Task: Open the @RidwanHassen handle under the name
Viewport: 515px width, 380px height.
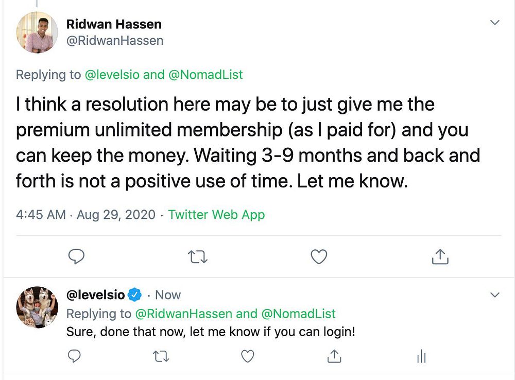Action: 115,40
